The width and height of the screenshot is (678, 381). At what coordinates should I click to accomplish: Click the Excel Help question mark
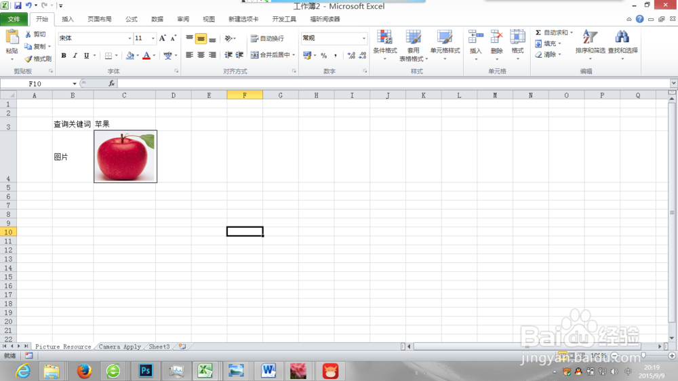tap(639, 19)
